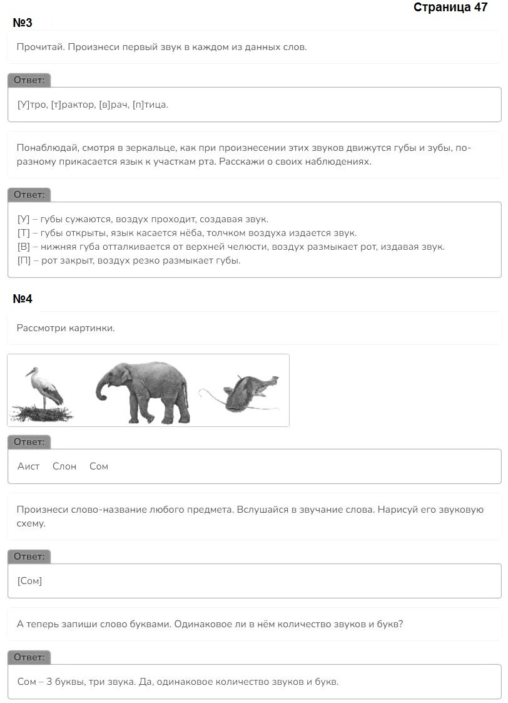The height and width of the screenshot is (703, 508).
Task: Click the 'Прочитай. Произнеси первый звук' instruction
Action: click(x=161, y=47)
